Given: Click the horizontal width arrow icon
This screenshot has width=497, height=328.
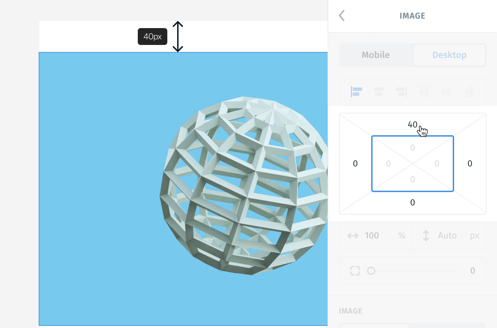Looking at the screenshot, I should [x=353, y=235].
